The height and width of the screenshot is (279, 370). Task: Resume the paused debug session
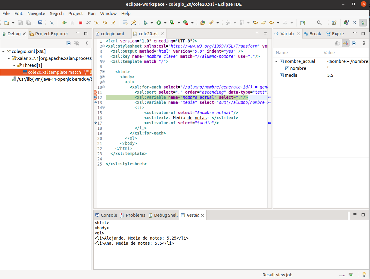tap(64, 23)
